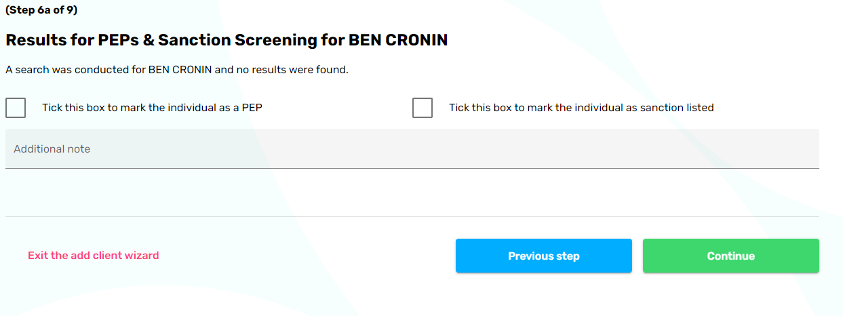Tick the mark-as-PEP checkbox
Viewport: 843px width, 316px height.
[x=16, y=108]
